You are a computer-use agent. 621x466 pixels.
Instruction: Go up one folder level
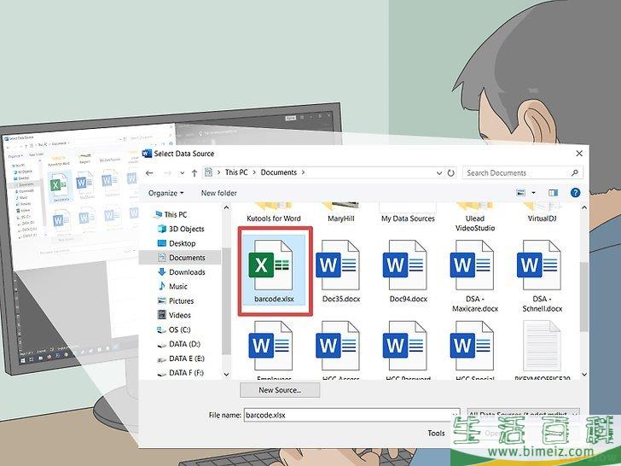coord(194,172)
